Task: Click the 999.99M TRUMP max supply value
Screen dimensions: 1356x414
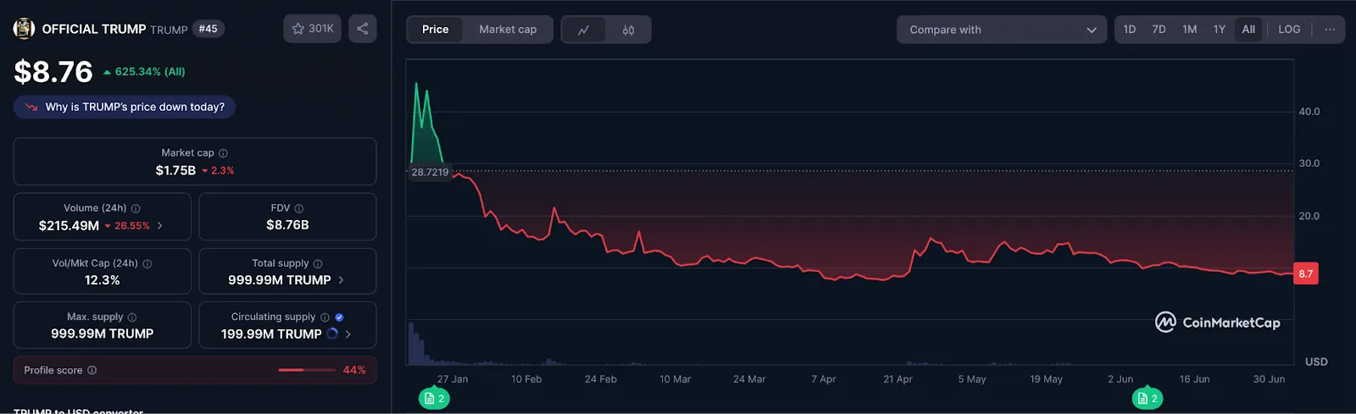Action: click(x=102, y=334)
